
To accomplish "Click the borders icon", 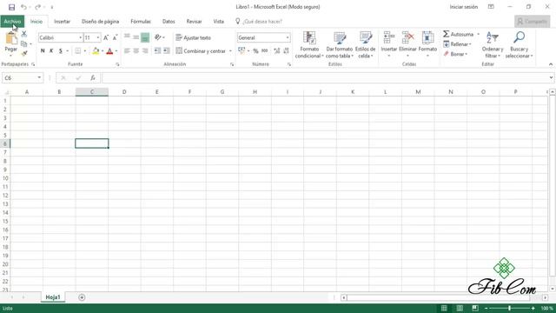I will tap(77, 51).
